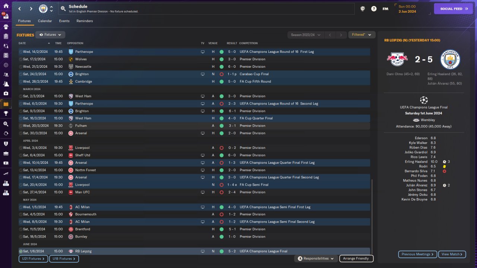Click the TV icon on Brighton Carabao Cup row
The height and width of the screenshot is (268, 477).
pos(203,74)
